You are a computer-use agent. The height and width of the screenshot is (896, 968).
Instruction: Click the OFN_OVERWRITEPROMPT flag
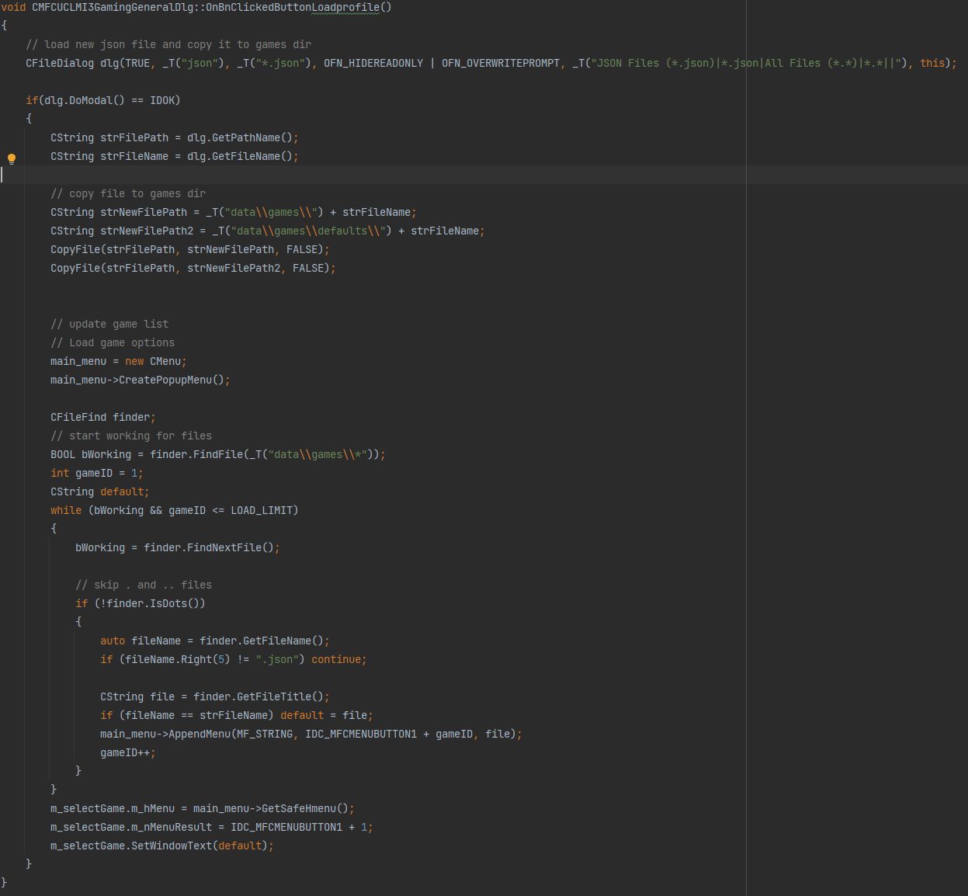[x=501, y=63]
